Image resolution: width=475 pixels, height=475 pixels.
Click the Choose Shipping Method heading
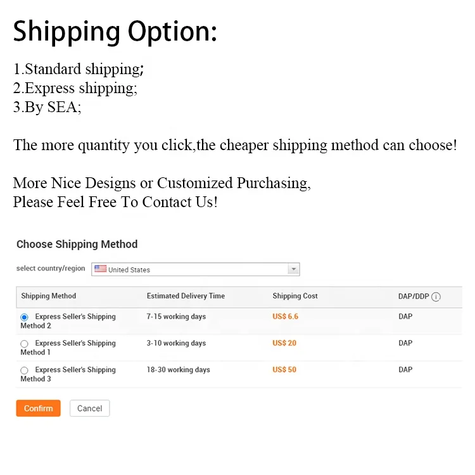point(77,244)
